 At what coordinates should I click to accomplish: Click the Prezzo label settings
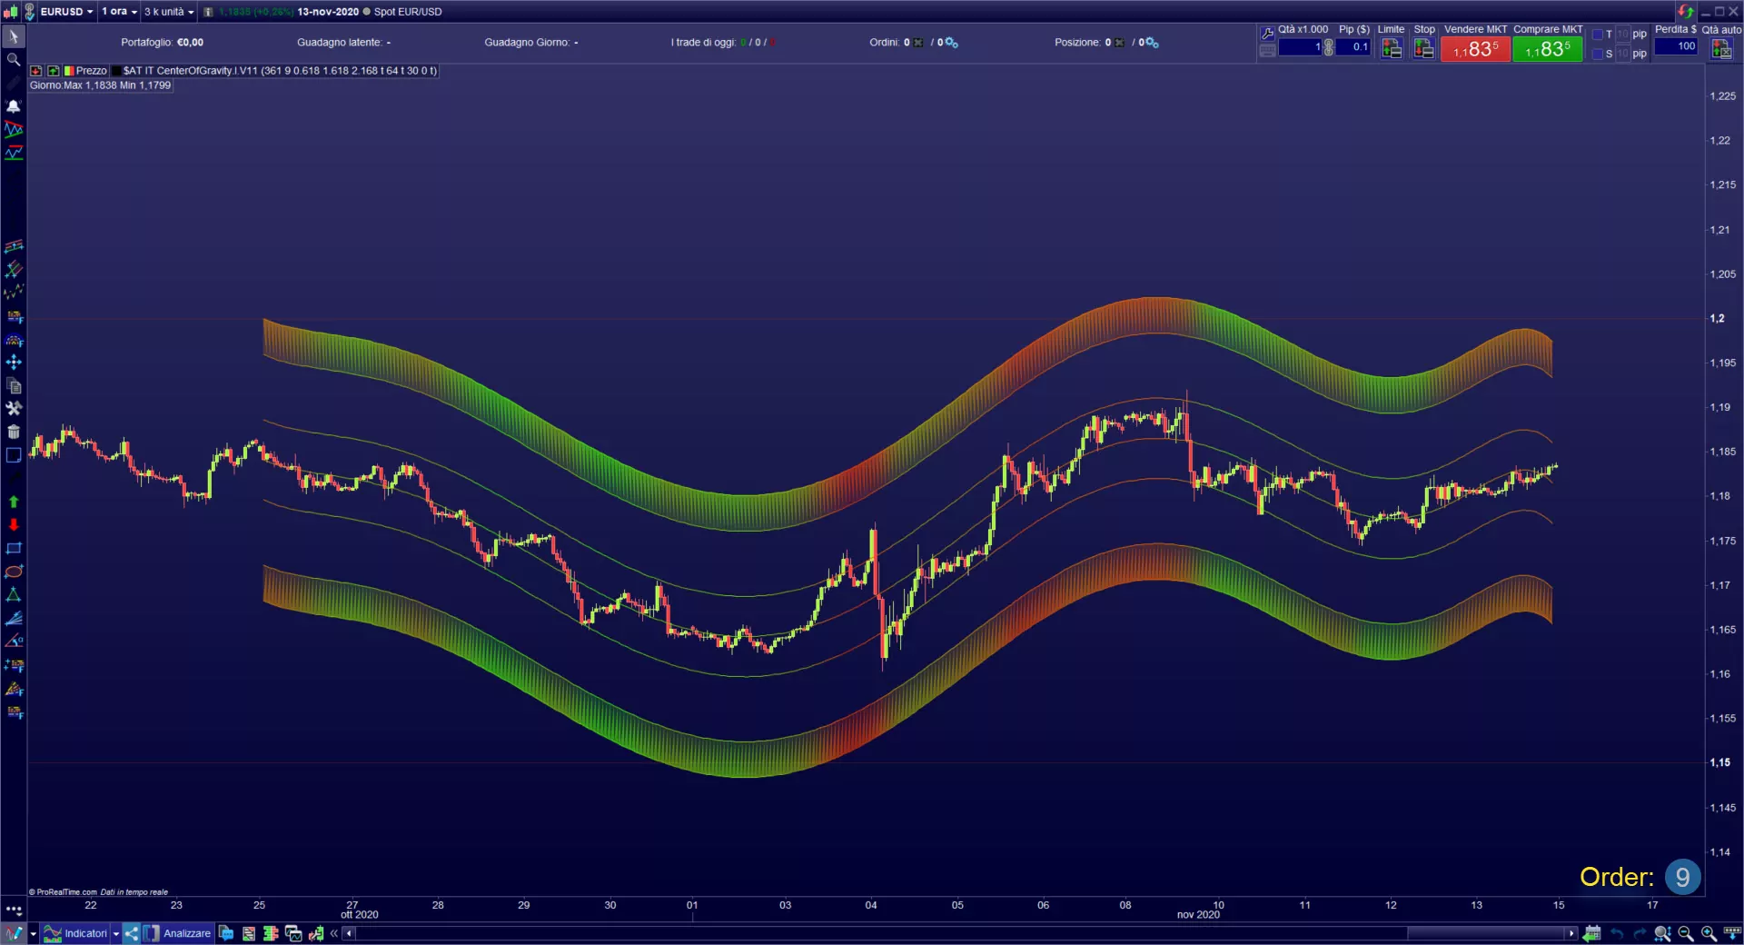(x=91, y=71)
